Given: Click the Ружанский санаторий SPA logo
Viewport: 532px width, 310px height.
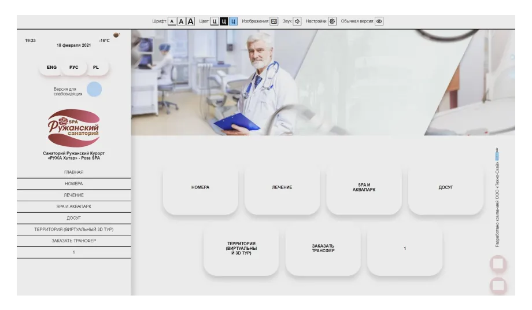Looking at the screenshot, I should click(73, 128).
